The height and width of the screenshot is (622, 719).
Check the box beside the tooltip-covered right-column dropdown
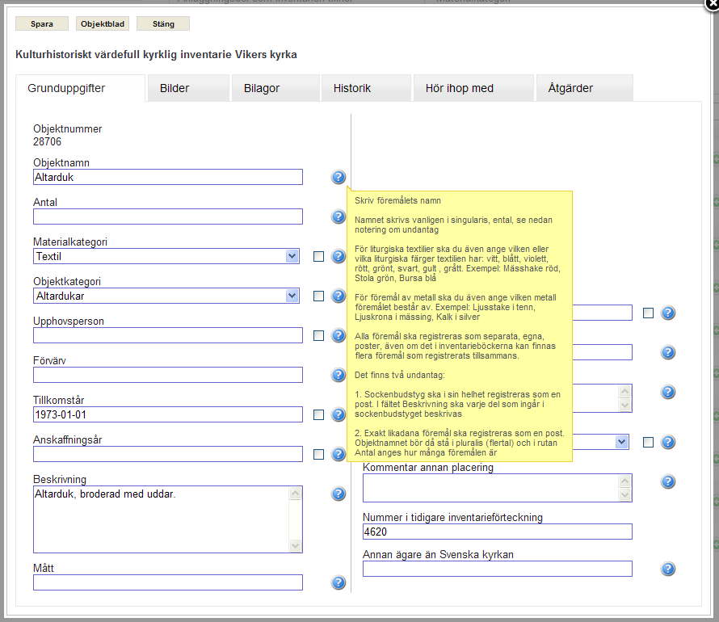coord(649,443)
